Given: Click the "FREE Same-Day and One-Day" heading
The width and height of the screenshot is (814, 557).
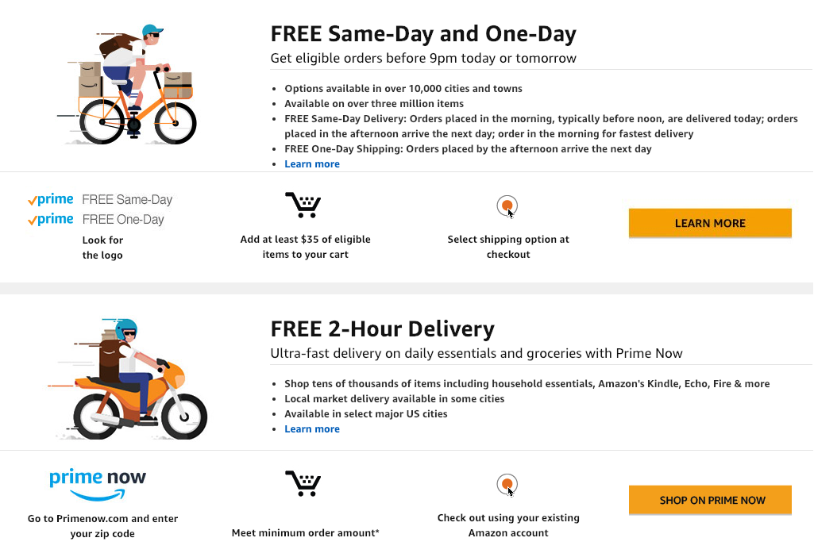Looking at the screenshot, I should coord(423,33).
